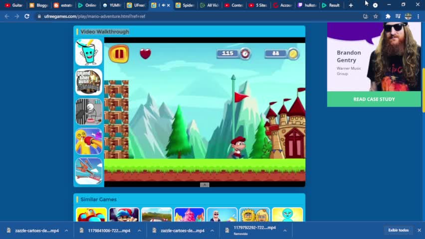Switch to the Blogger tab
The height and width of the screenshot is (239, 425).
tap(38, 5)
